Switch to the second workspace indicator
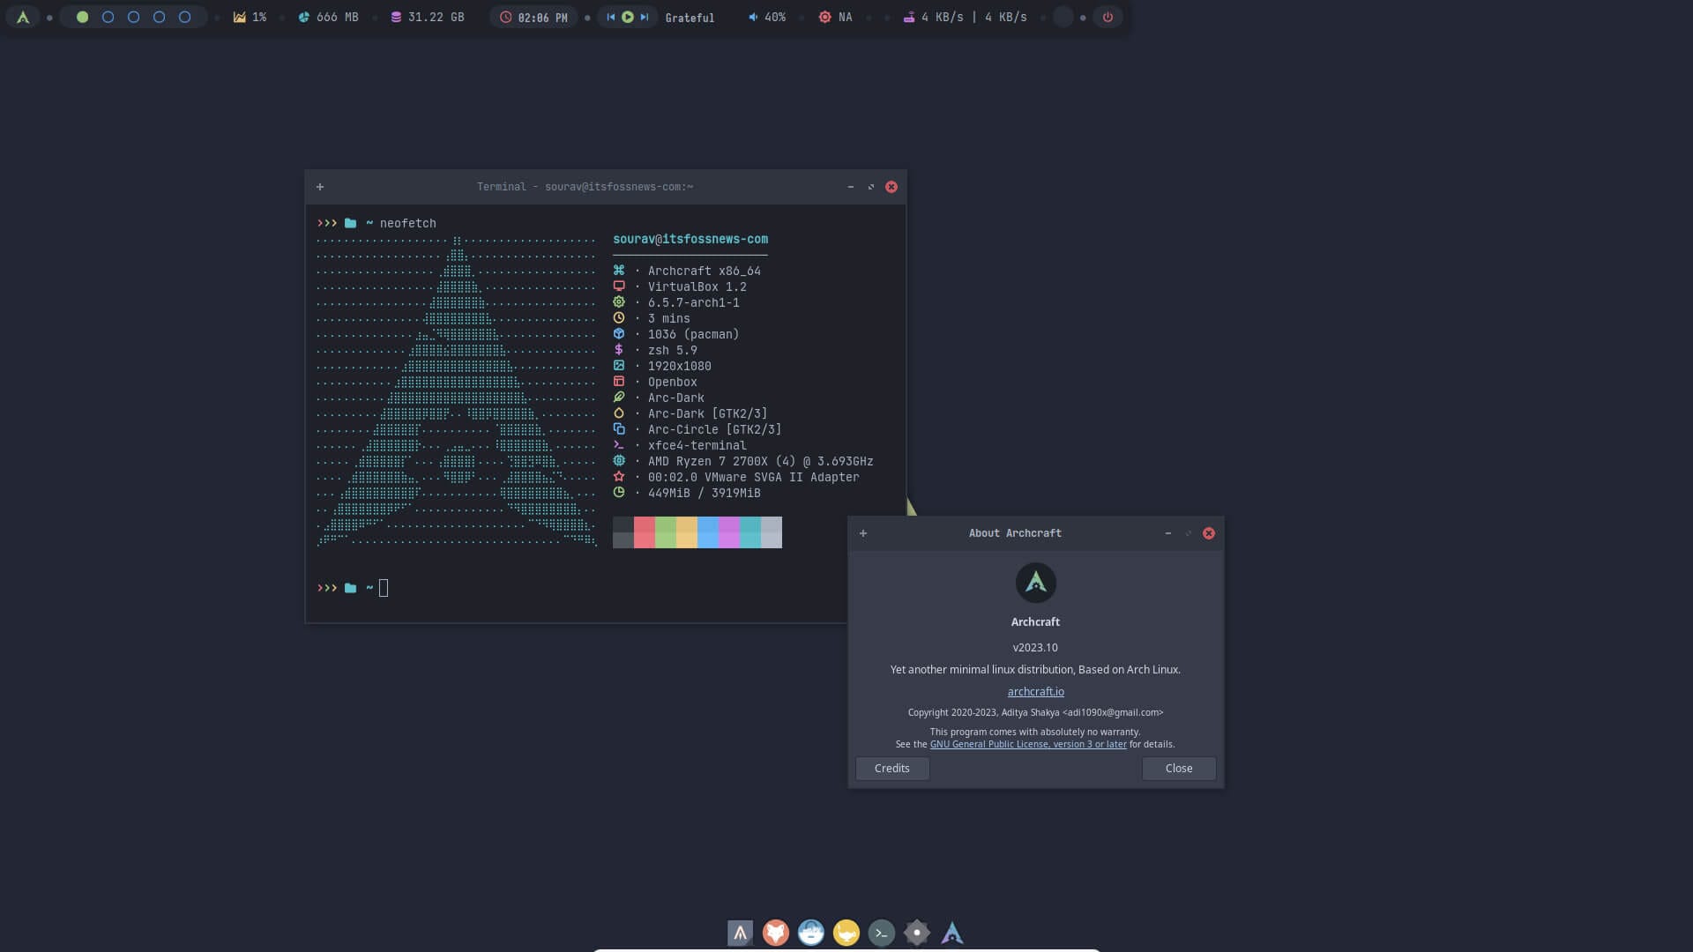Screen dimensions: 1693x952 coord(108,16)
